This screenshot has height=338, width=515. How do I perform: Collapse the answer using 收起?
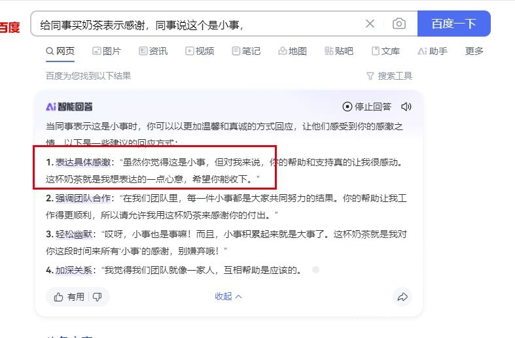(228, 296)
